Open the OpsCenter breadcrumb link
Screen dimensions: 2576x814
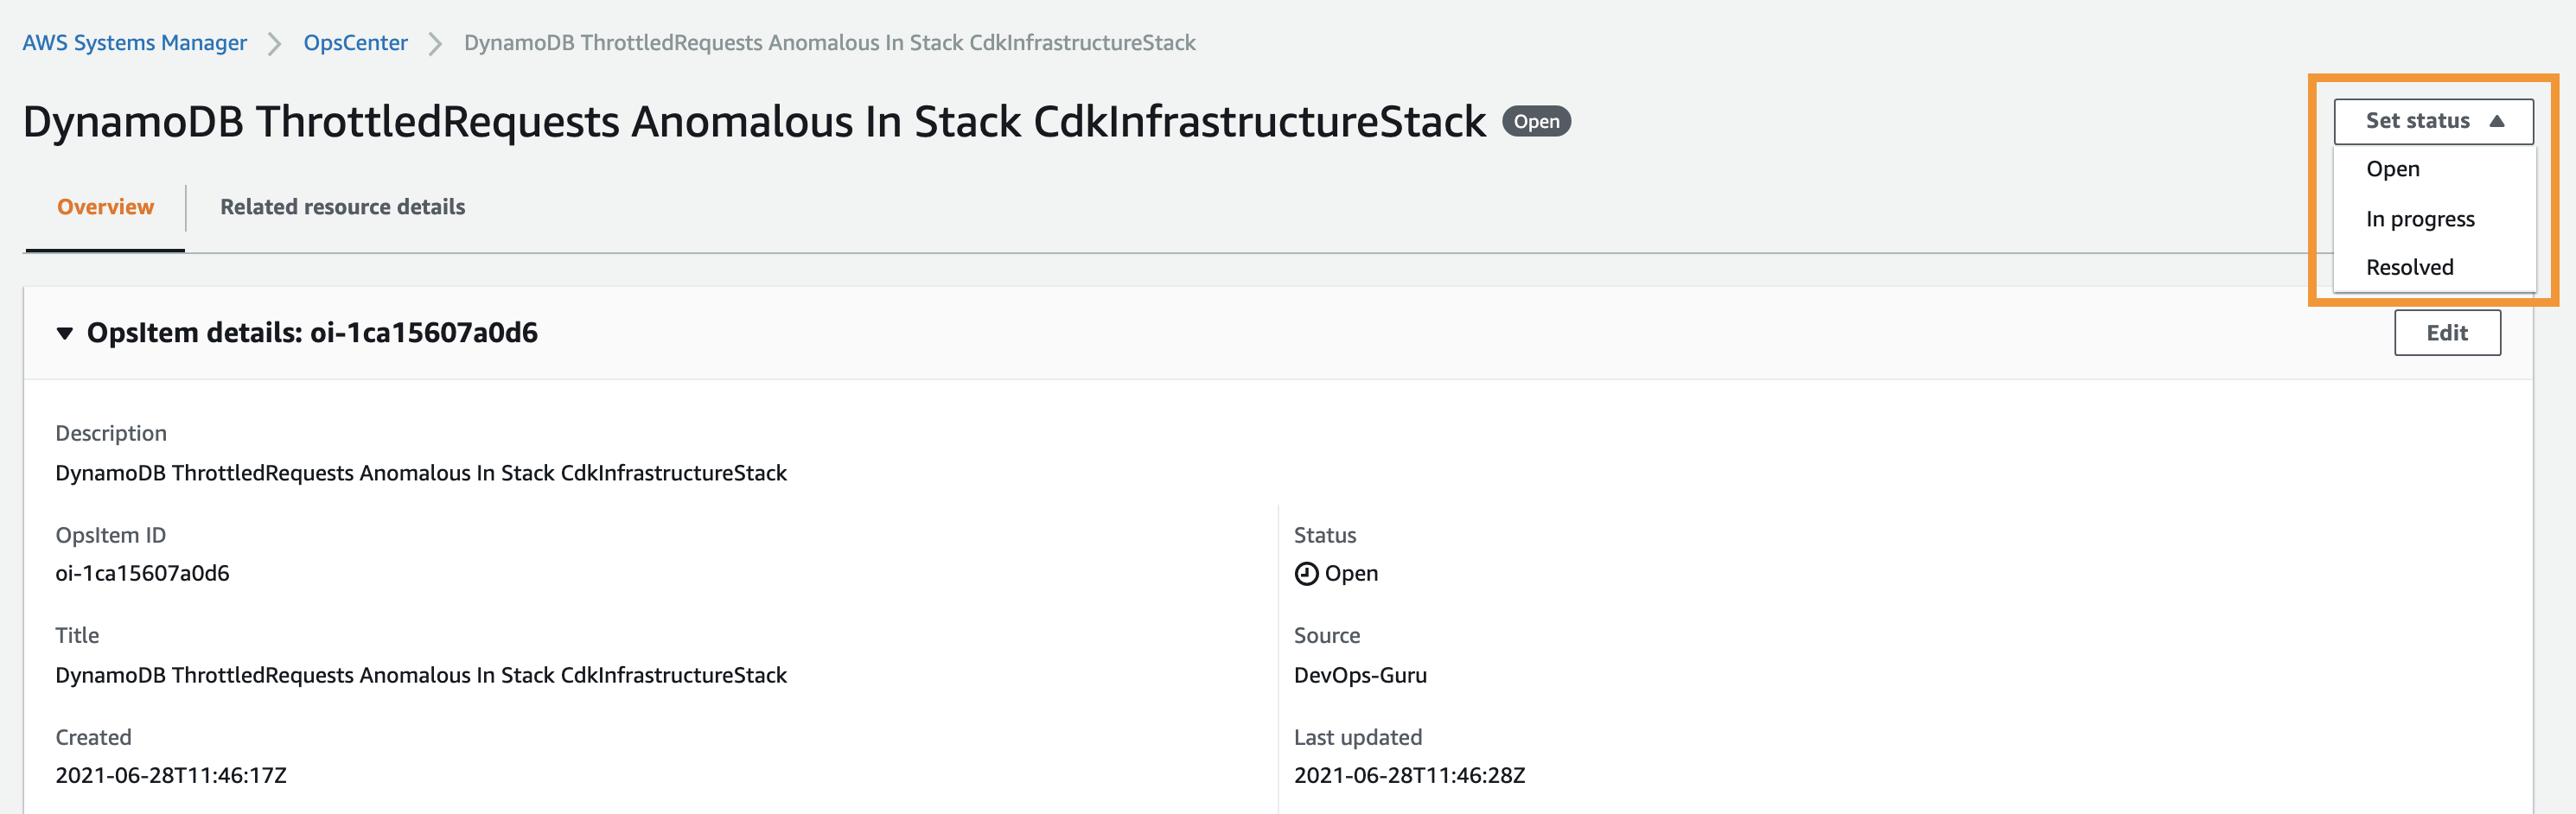point(355,43)
